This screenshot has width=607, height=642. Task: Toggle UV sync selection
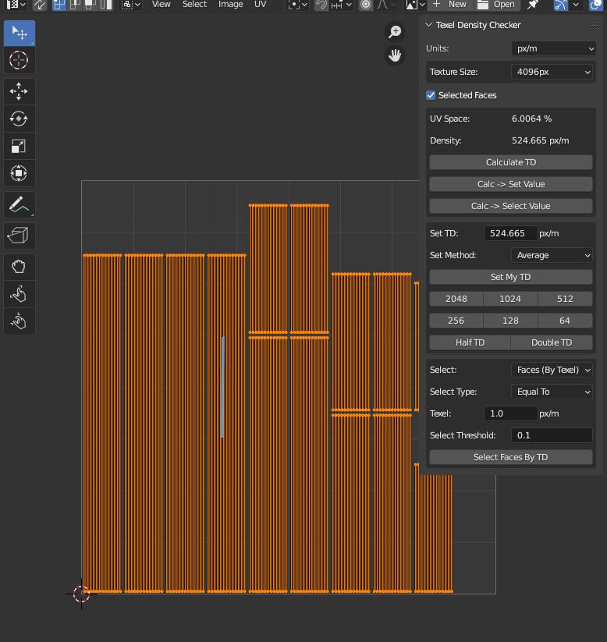[40, 5]
